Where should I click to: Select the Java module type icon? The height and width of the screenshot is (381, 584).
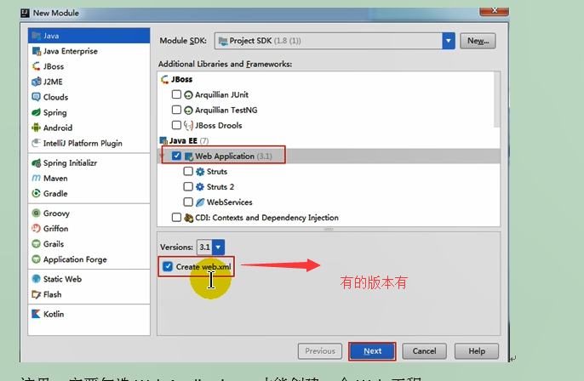(36, 36)
